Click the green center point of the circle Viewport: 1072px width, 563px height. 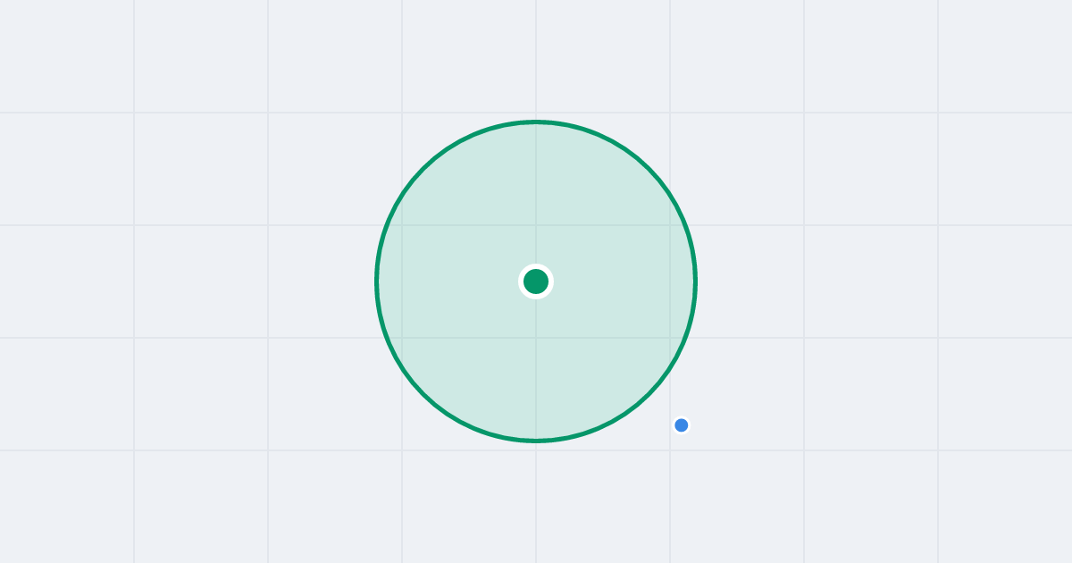[536, 281]
